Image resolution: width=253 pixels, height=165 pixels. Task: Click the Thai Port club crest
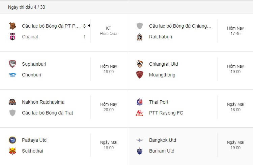(140, 102)
